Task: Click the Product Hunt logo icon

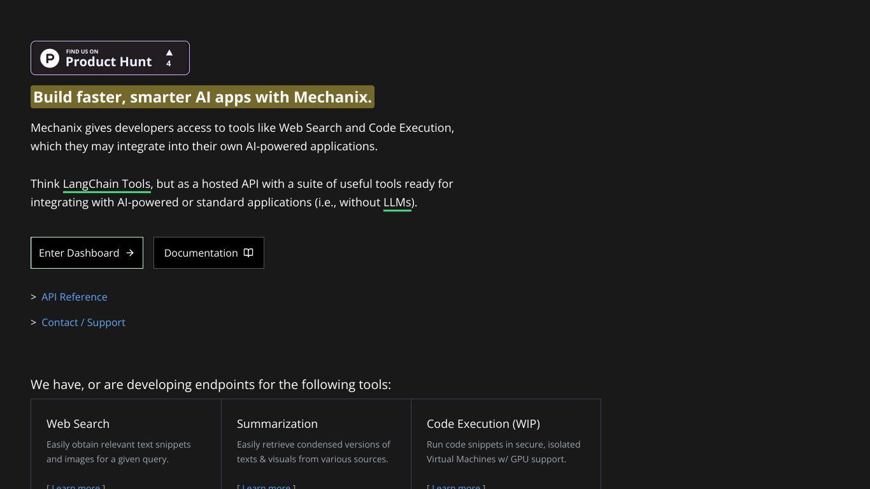Action: (50, 58)
